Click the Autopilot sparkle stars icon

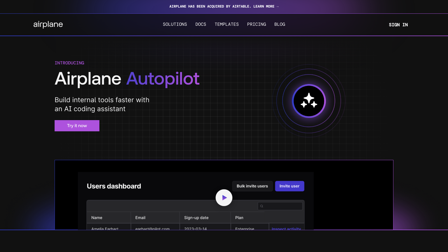(x=309, y=101)
